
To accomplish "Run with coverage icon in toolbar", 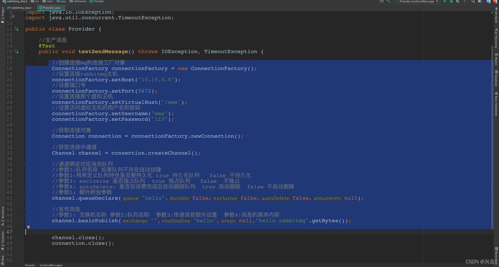I will [458, 2].
